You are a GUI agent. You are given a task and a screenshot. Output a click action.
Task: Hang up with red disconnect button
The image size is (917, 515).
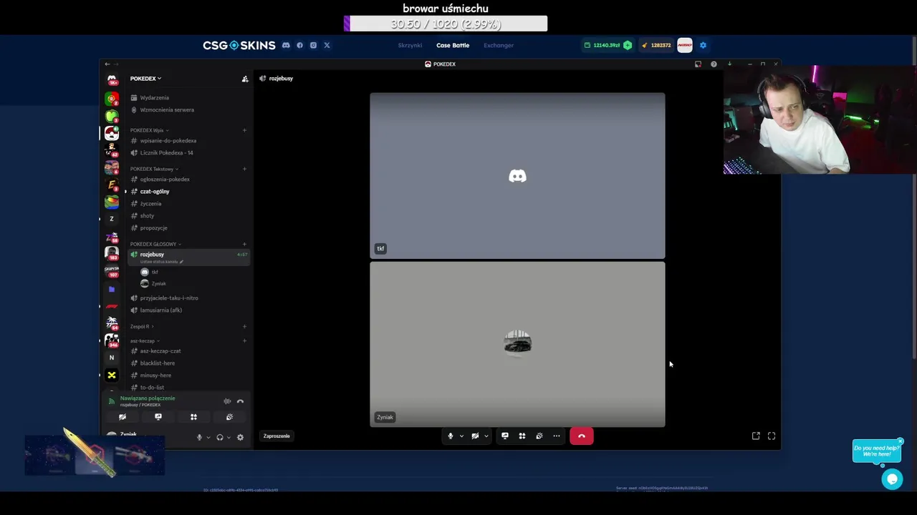coord(582,436)
